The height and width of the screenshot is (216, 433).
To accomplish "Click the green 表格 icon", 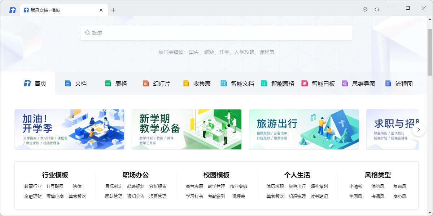I will (x=108, y=84).
